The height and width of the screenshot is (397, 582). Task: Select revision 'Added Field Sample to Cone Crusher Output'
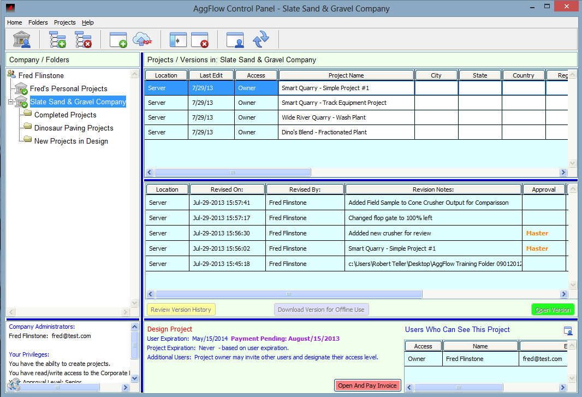tap(357, 203)
